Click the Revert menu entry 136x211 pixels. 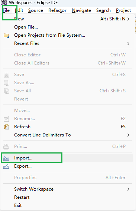pos(68,99)
